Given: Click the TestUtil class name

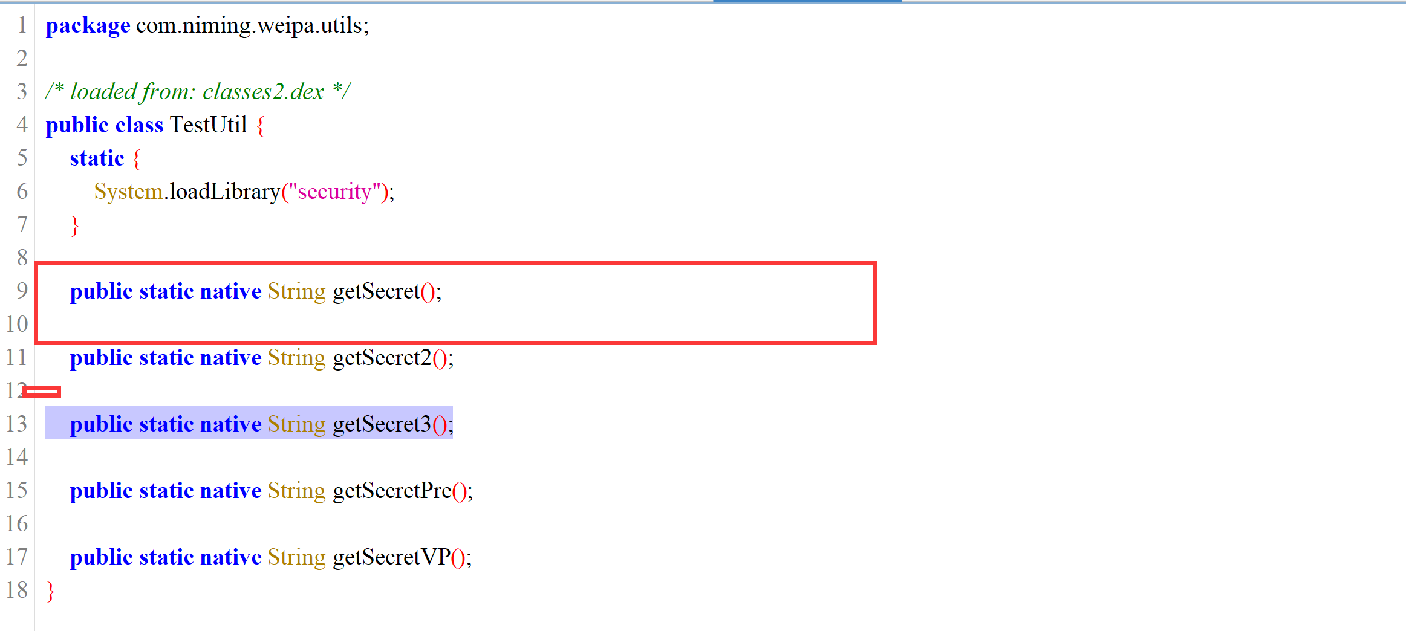Looking at the screenshot, I should 209,125.
